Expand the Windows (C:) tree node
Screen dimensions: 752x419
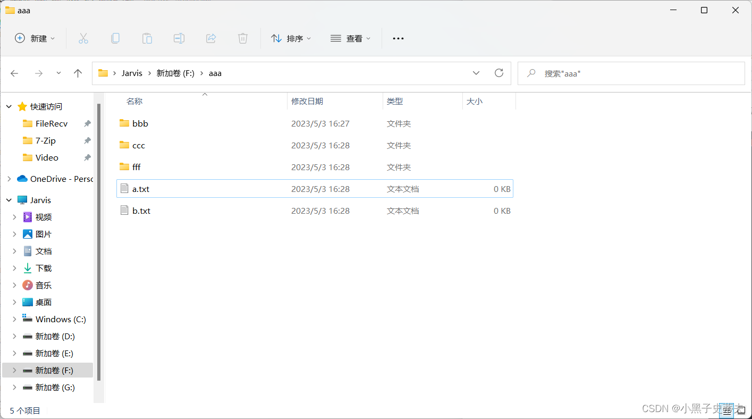15,319
